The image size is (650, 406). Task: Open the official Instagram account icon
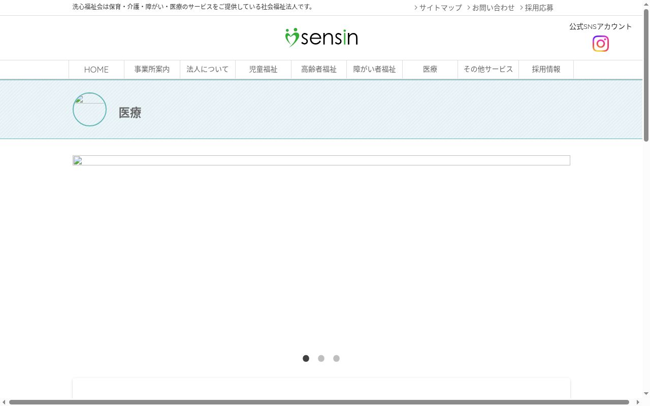pos(600,44)
